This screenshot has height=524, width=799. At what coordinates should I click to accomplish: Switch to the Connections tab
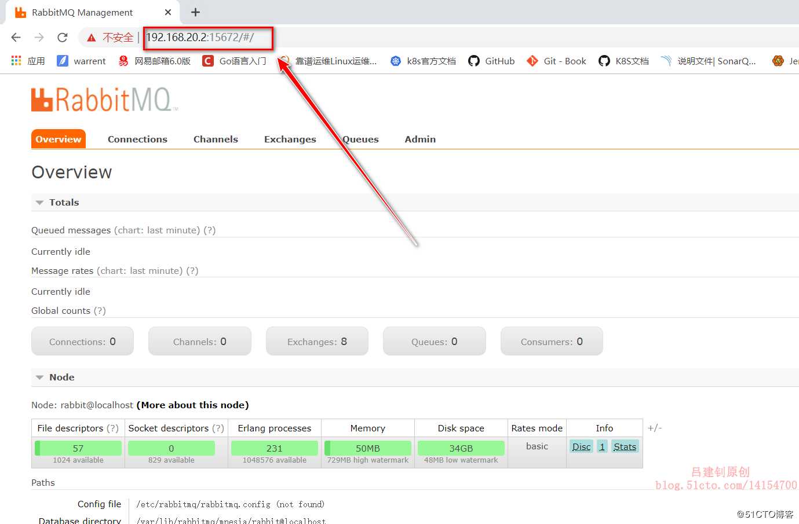click(137, 139)
